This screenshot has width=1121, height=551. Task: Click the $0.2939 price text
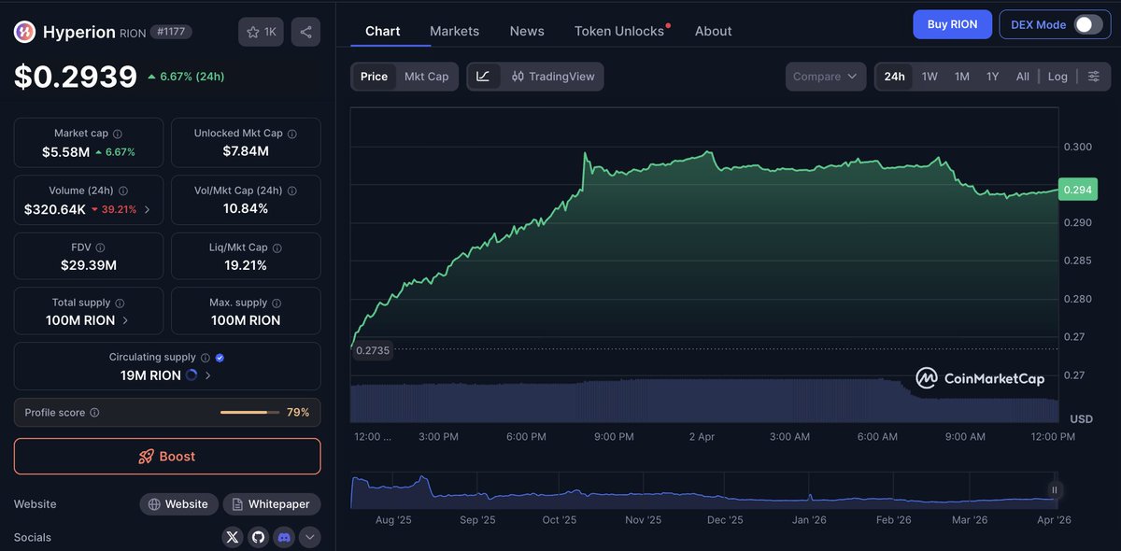76,77
